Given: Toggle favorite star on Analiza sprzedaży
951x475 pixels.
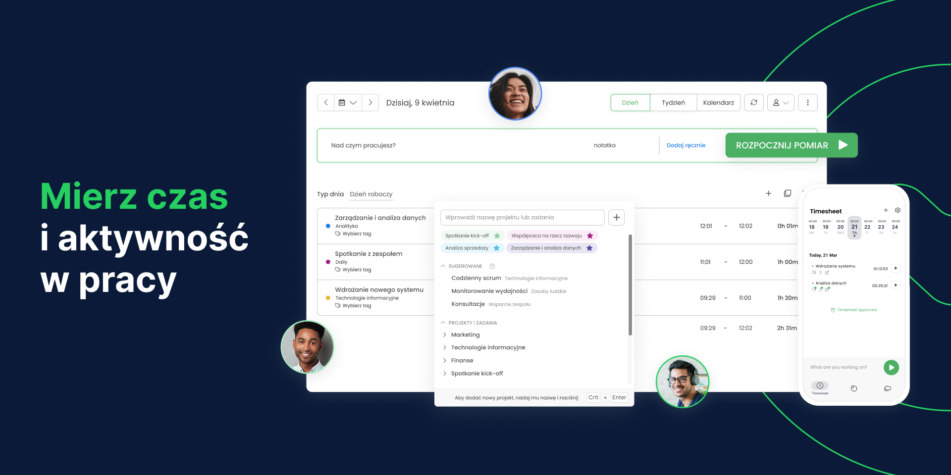Looking at the screenshot, I should (496, 248).
